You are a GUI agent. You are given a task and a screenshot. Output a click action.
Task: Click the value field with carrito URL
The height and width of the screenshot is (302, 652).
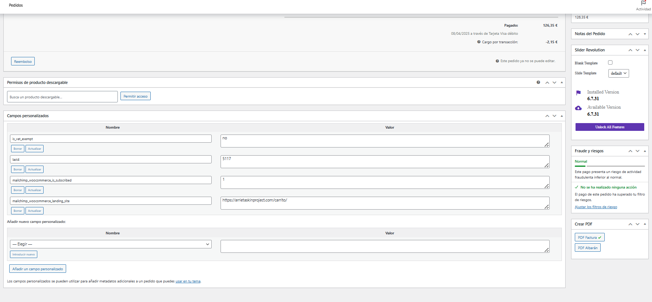(x=385, y=203)
